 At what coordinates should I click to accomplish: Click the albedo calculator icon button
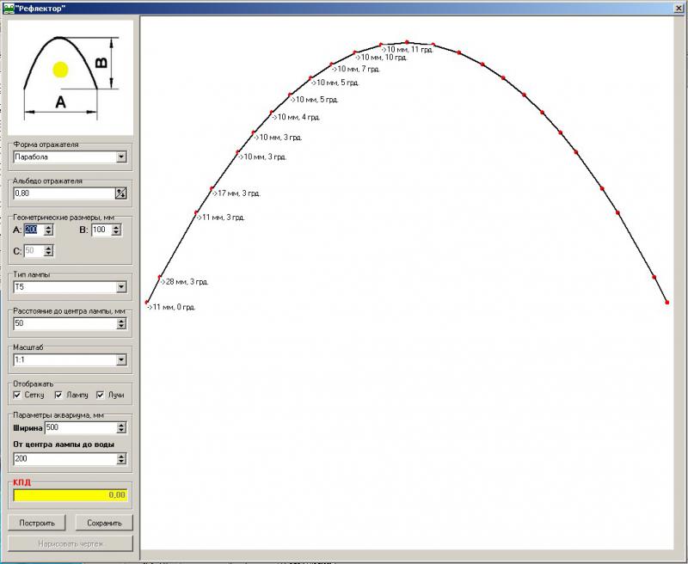coord(121,193)
